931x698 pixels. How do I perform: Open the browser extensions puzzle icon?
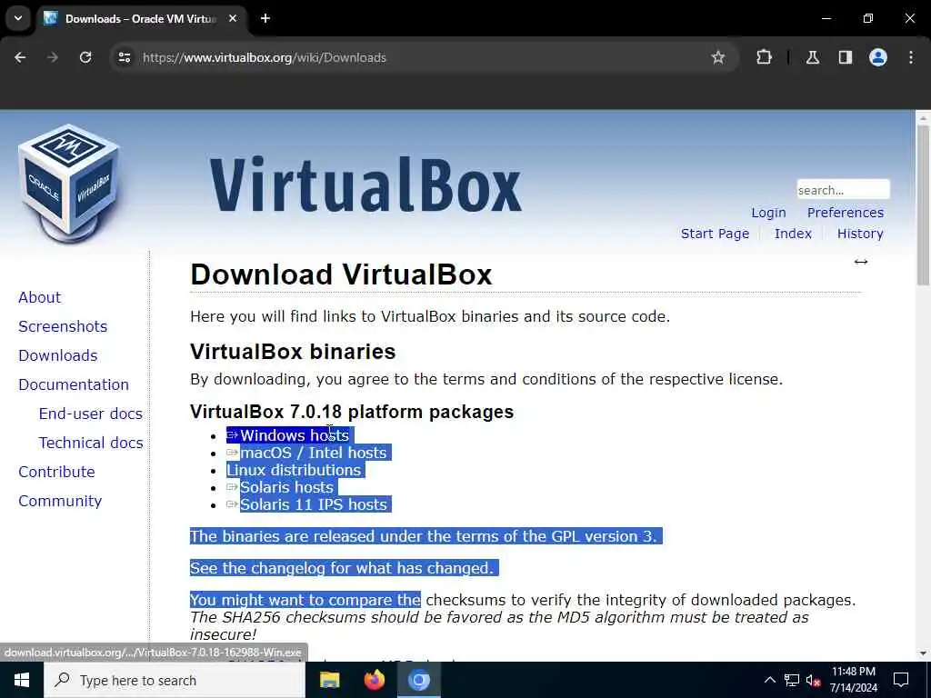point(764,57)
